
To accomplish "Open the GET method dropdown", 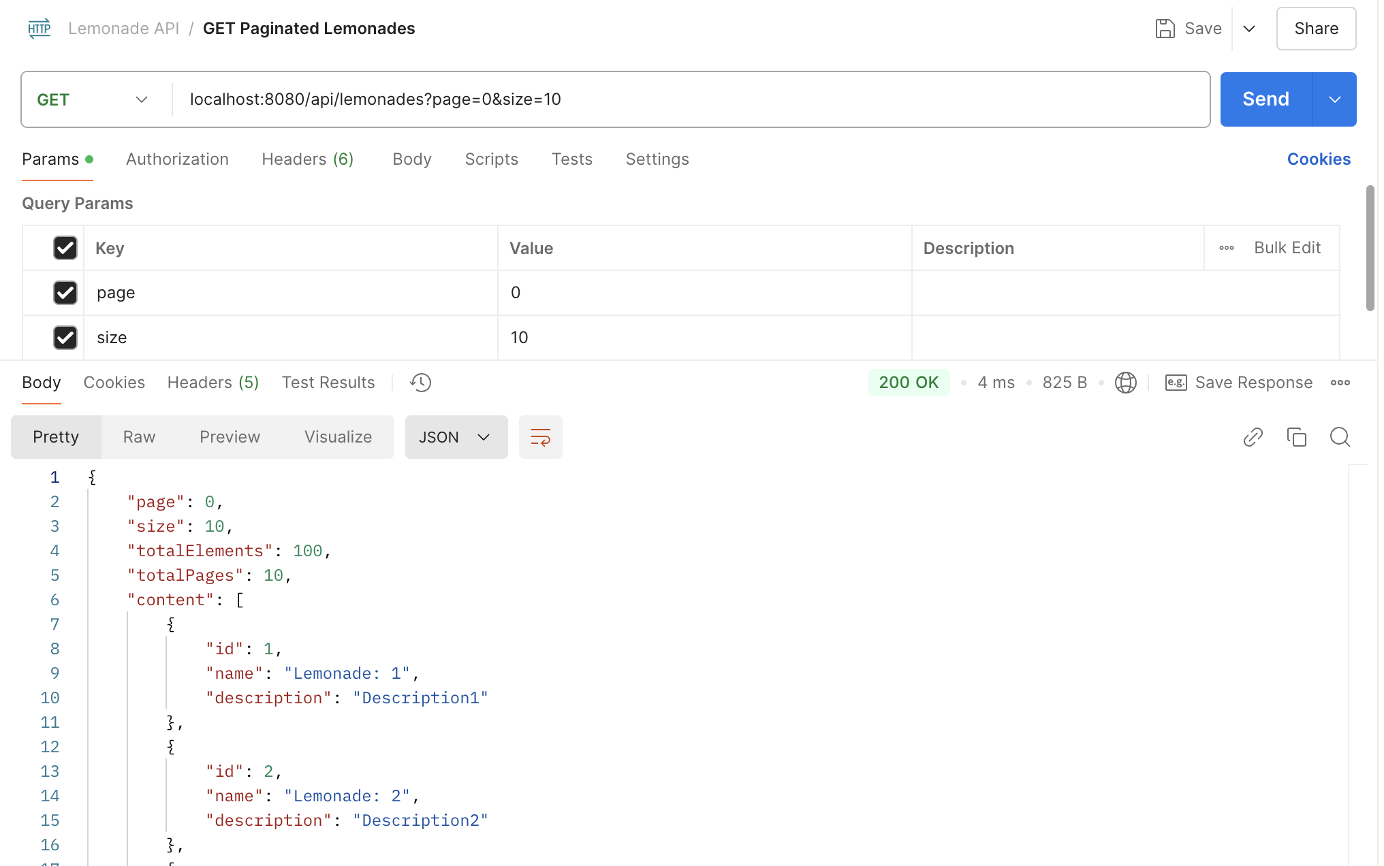I will click(x=93, y=99).
